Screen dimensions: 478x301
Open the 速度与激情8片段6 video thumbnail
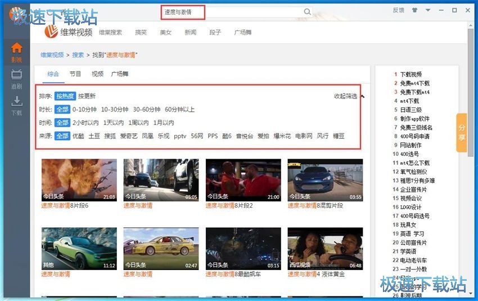(79, 179)
